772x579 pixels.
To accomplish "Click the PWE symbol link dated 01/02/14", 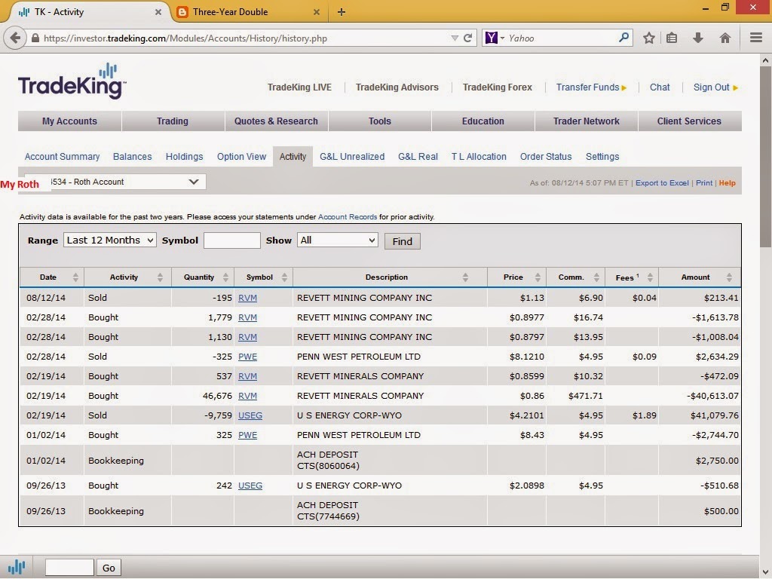I will coord(247,435).
